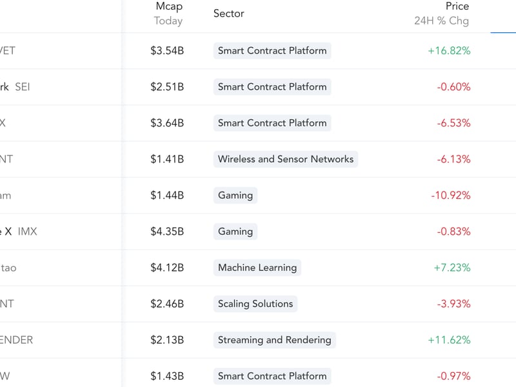Select the +11.62% price change value
The width and height of the screenshot is (516, 387).
(449, 340)
